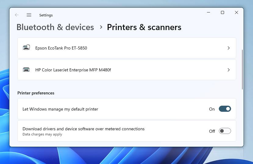The image size is (253, 164).
Task: Turn off Let Windows manage default printer
Action: 225,109
